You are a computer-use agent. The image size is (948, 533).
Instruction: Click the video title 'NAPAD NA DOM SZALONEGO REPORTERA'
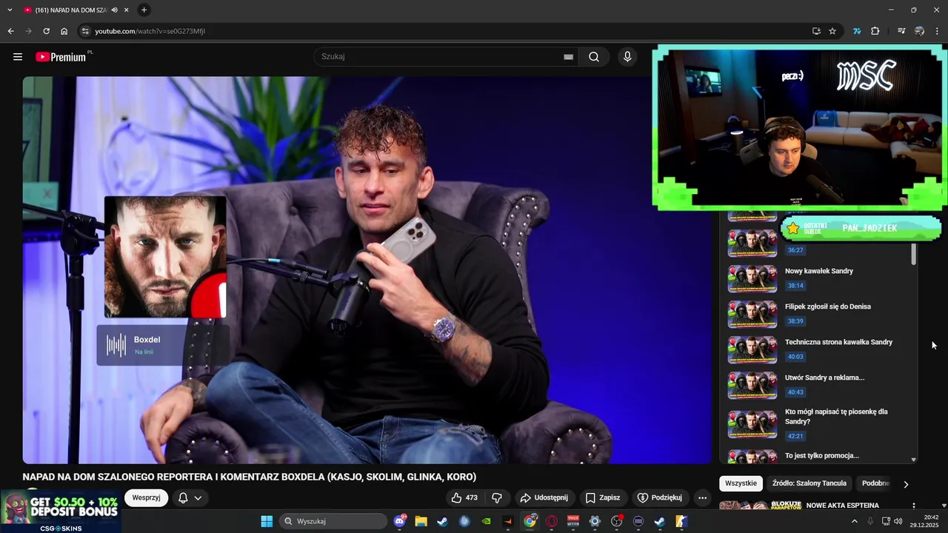tap(249, 477)
